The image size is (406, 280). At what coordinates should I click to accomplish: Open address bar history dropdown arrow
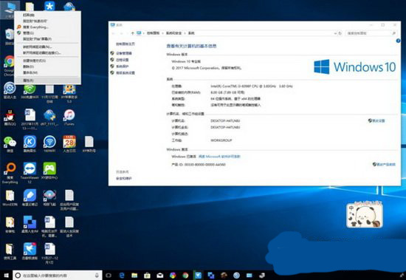pyautogui.click(x=335, y=33)
